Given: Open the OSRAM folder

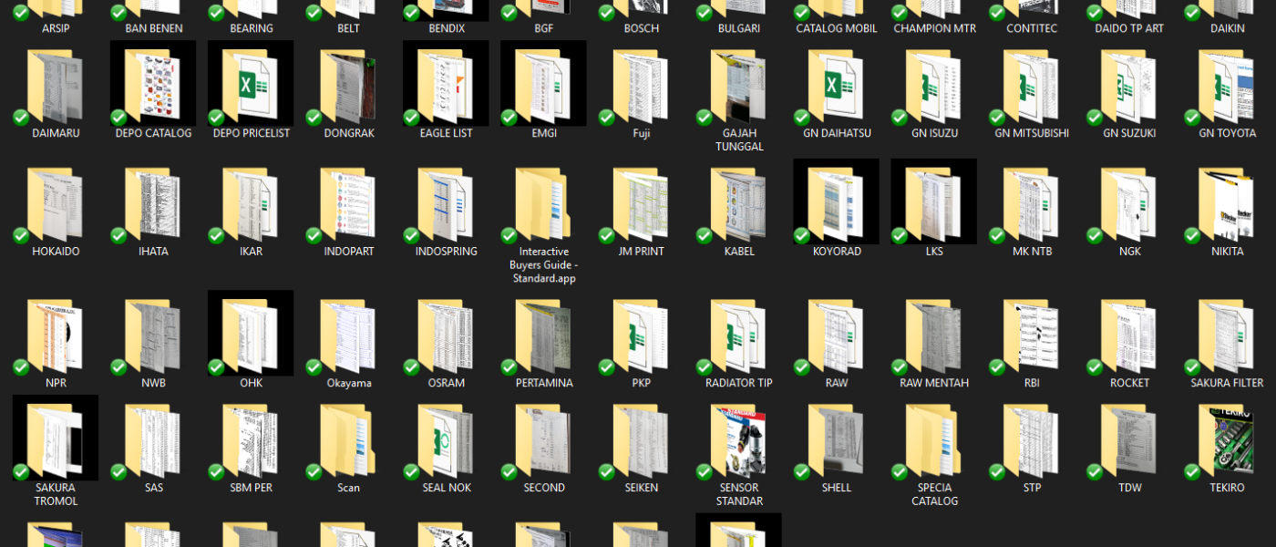Looking at the screenshot, I should (446, 337).
